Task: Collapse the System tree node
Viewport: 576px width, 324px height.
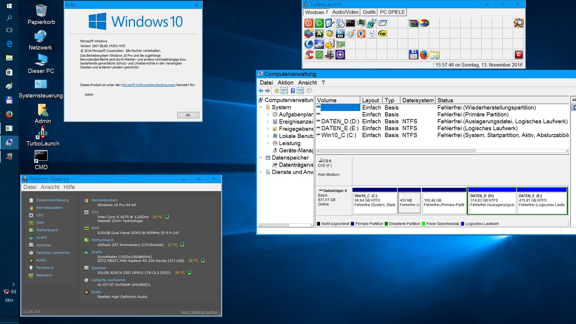Action: point(260,107)
